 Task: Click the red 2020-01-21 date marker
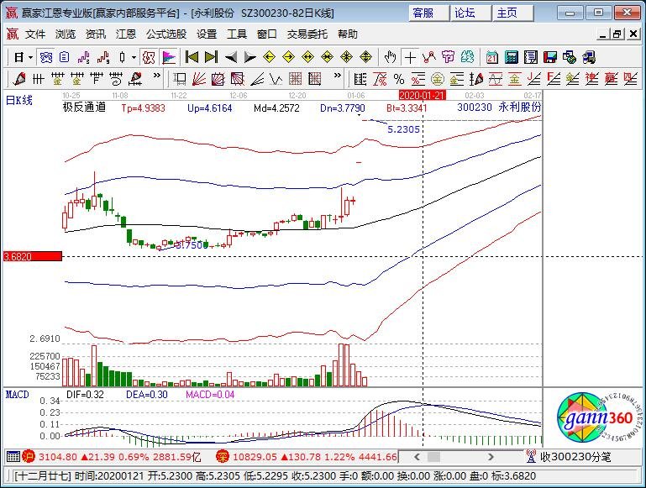pyautogui.click(x=422, y=96)
